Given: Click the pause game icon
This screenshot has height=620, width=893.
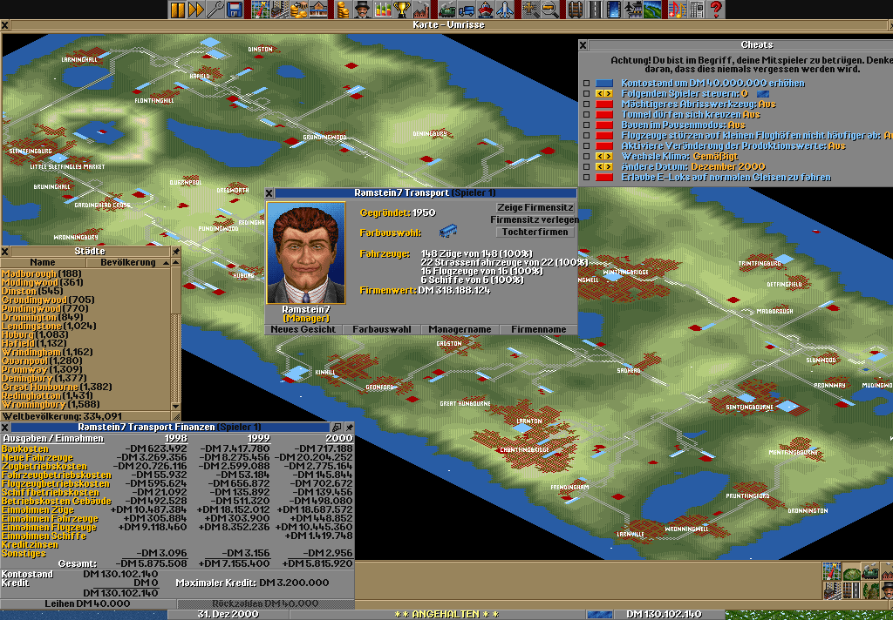Looking at the screenshot, I should coord(178,10).
